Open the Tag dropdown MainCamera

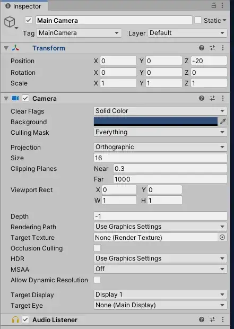79,33
